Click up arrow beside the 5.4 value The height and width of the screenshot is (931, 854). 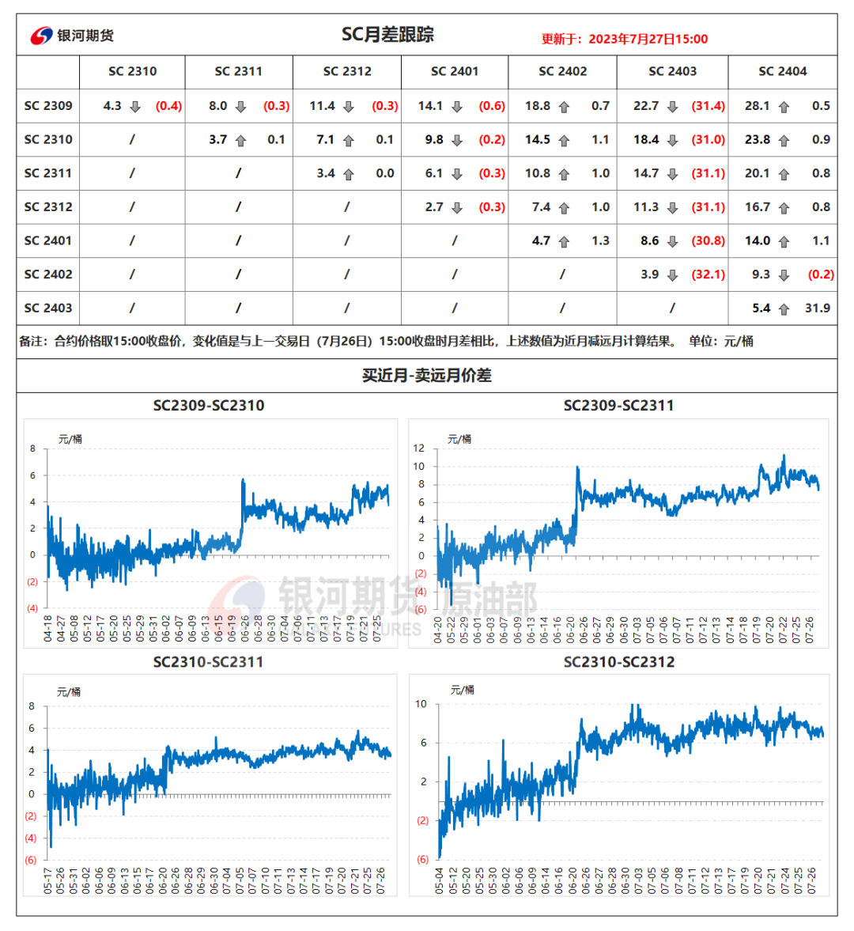784,309
